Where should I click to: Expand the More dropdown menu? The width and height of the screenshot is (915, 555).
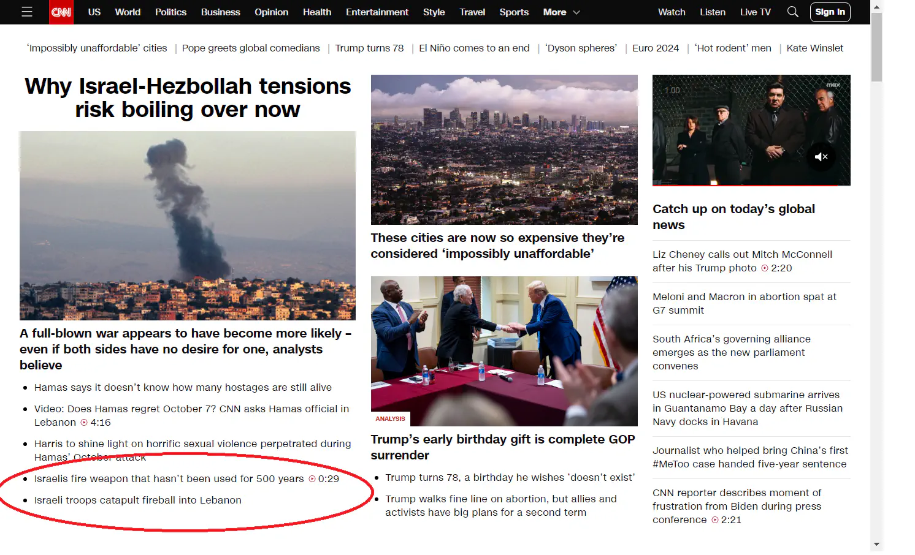click(x=561, y=12)
